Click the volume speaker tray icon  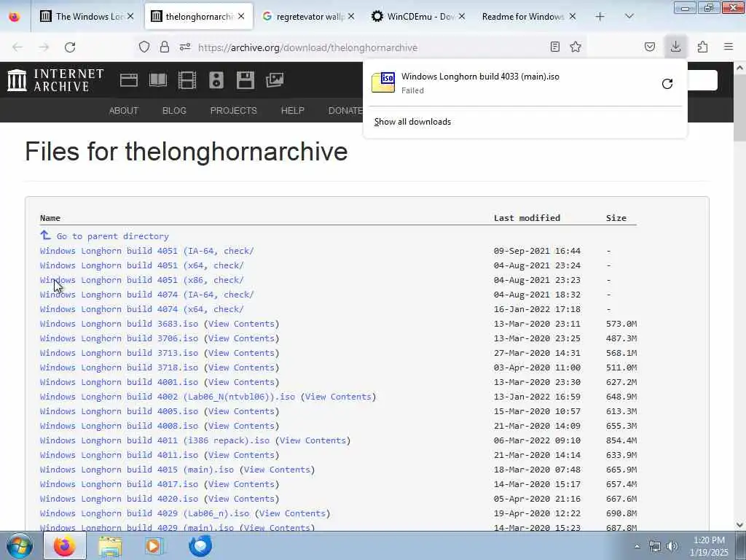[x=672, y=547]
